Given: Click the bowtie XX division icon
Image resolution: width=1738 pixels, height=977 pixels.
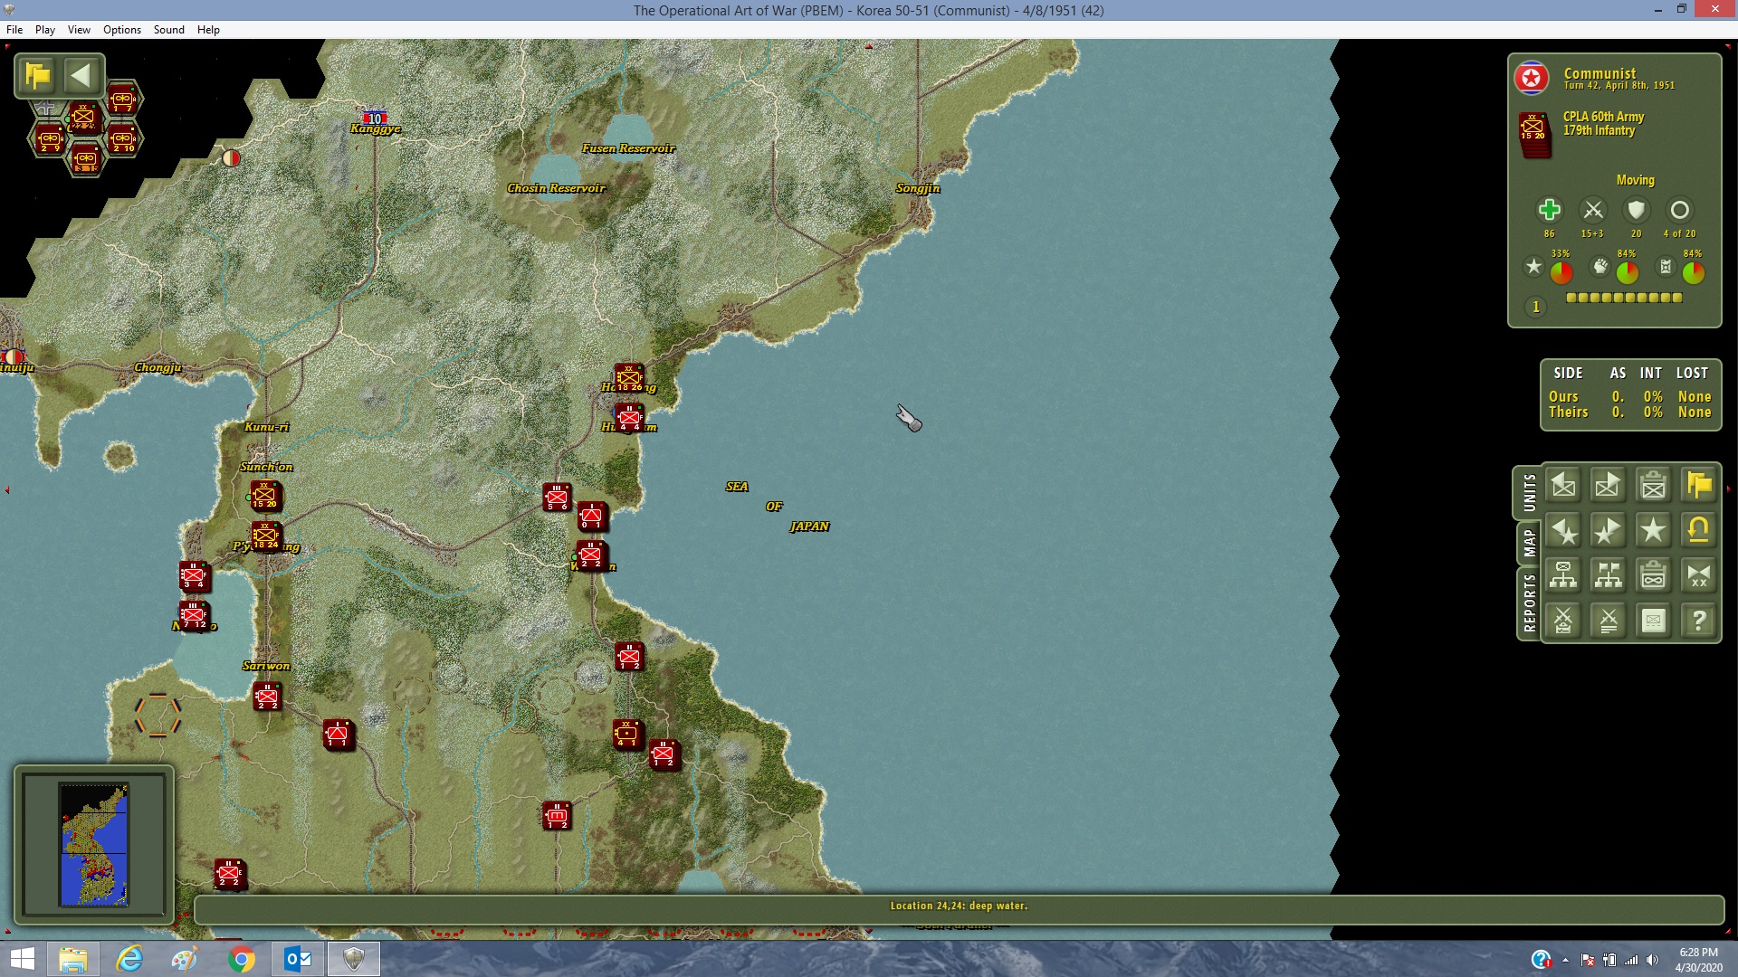Looking at the screenshot, I should (1699, 575).
